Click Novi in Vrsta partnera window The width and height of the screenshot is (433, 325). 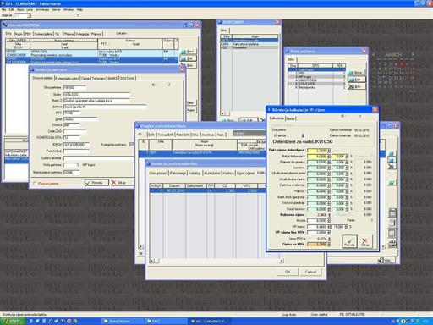click(356, 73)
